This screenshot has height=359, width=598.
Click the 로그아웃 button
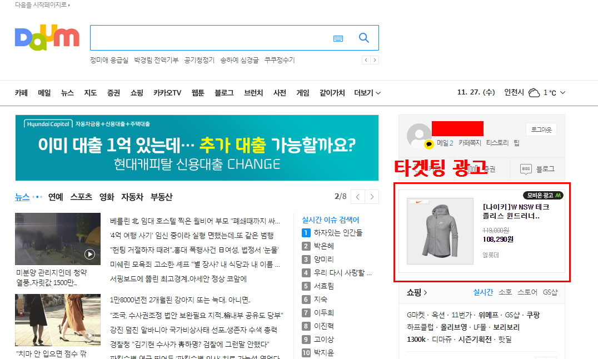pyautogui.click(x=541, y=129)
